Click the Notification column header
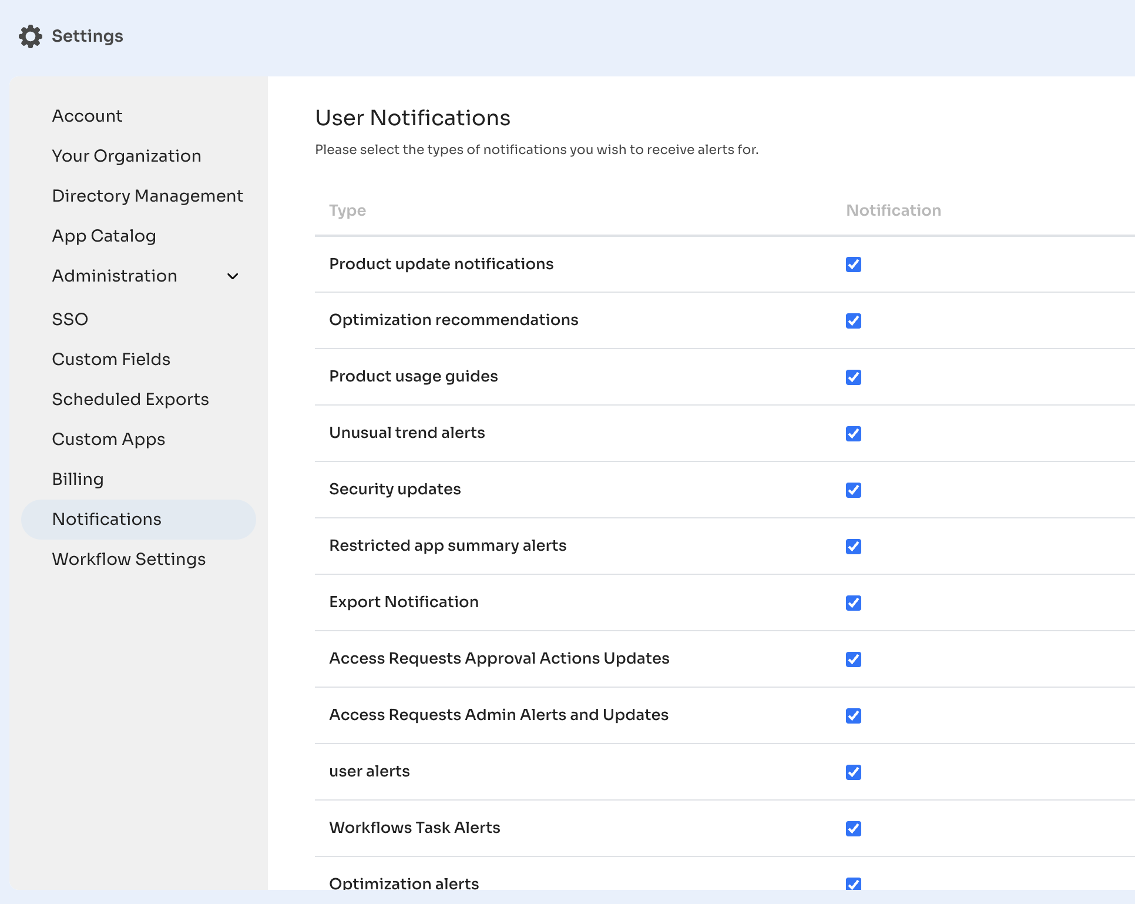Screen dimensions: 1135x904 (894, 210)
